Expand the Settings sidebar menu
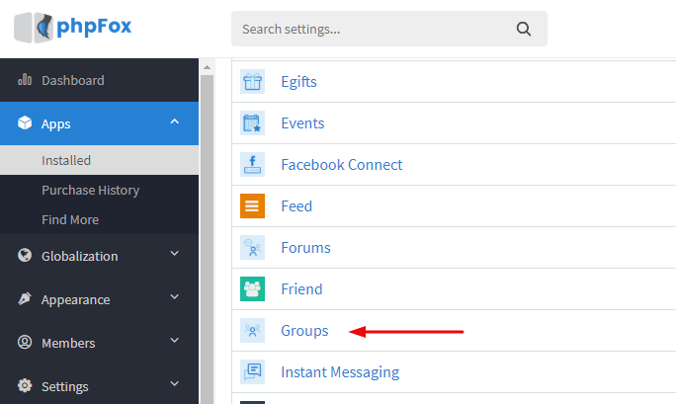This screenshot has width=676, height=404. point(175,384)
